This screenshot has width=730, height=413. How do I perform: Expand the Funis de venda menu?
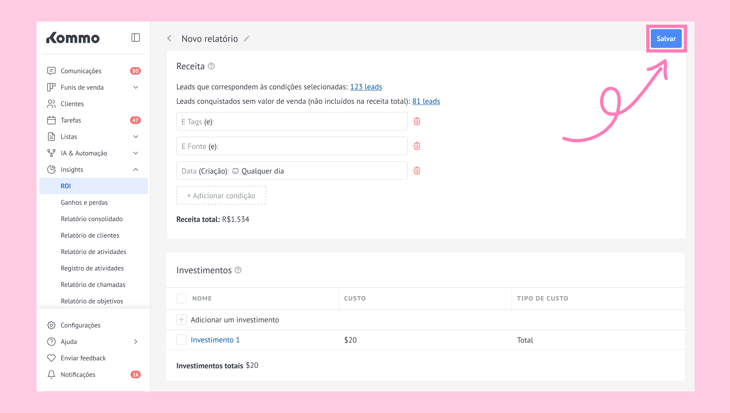(136, 87)
